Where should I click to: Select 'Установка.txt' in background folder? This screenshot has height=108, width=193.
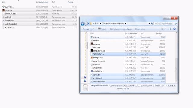(40, 28)
